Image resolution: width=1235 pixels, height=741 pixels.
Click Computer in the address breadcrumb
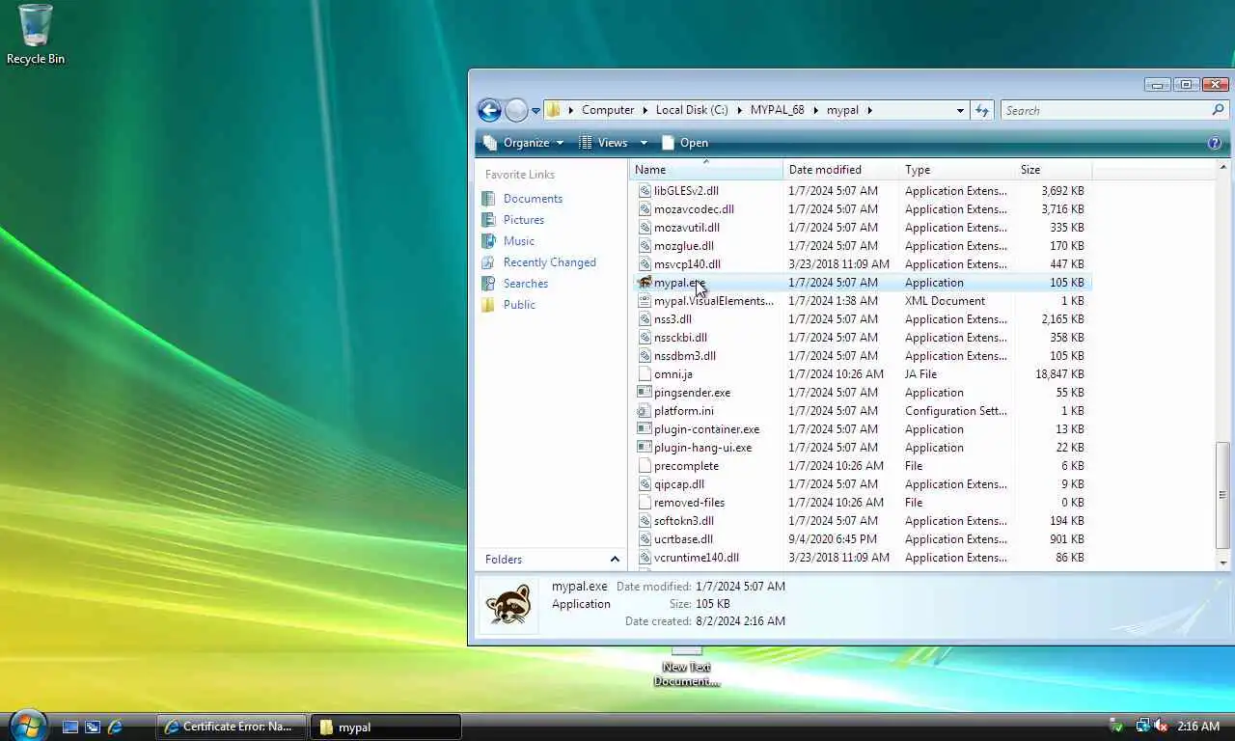(x=608, y=110)
